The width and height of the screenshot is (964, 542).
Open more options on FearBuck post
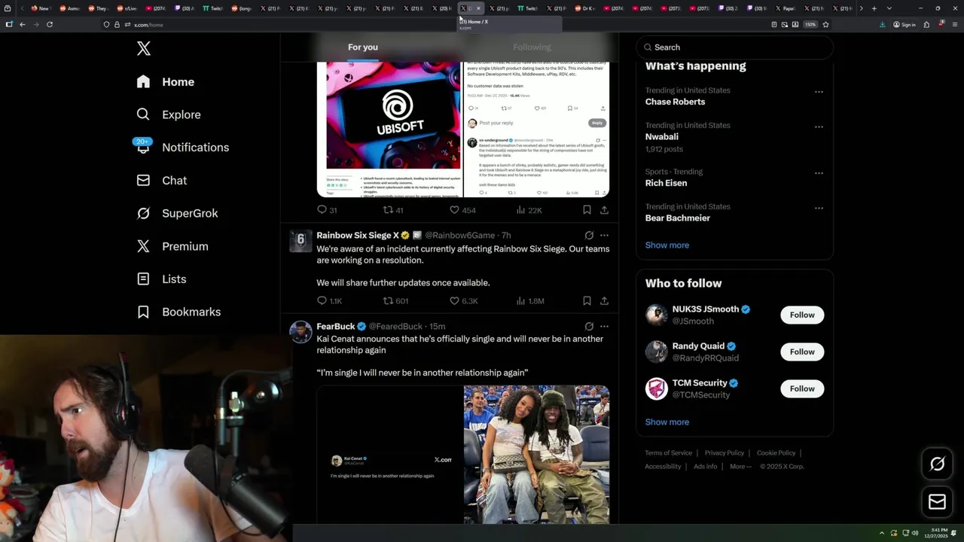[x=604, y=326]
